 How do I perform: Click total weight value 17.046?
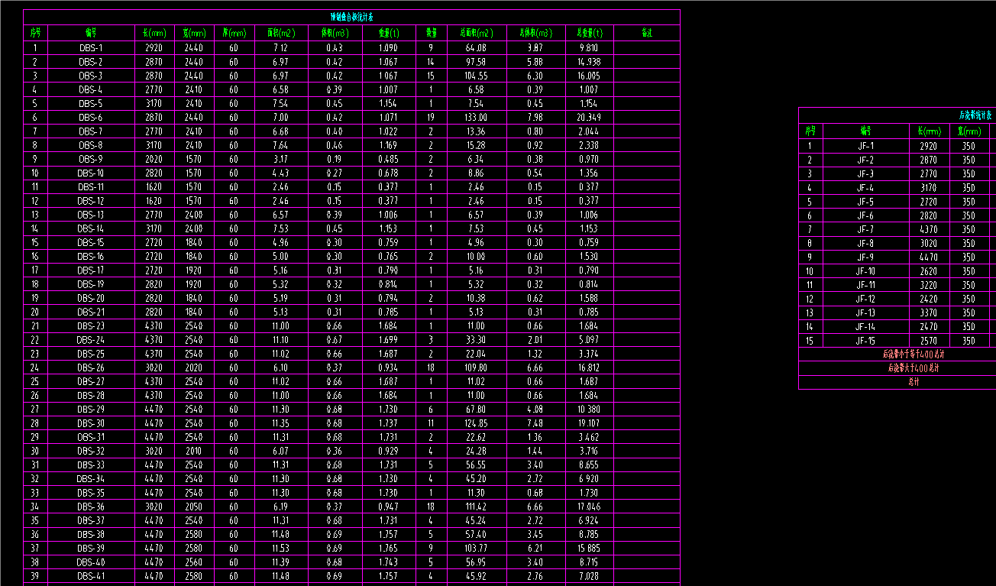click(589, 507)
